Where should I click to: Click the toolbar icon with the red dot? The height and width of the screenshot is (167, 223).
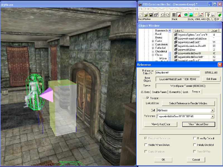point(201,15)
